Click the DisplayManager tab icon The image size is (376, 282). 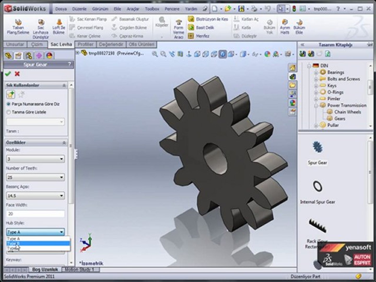point(49,56)
